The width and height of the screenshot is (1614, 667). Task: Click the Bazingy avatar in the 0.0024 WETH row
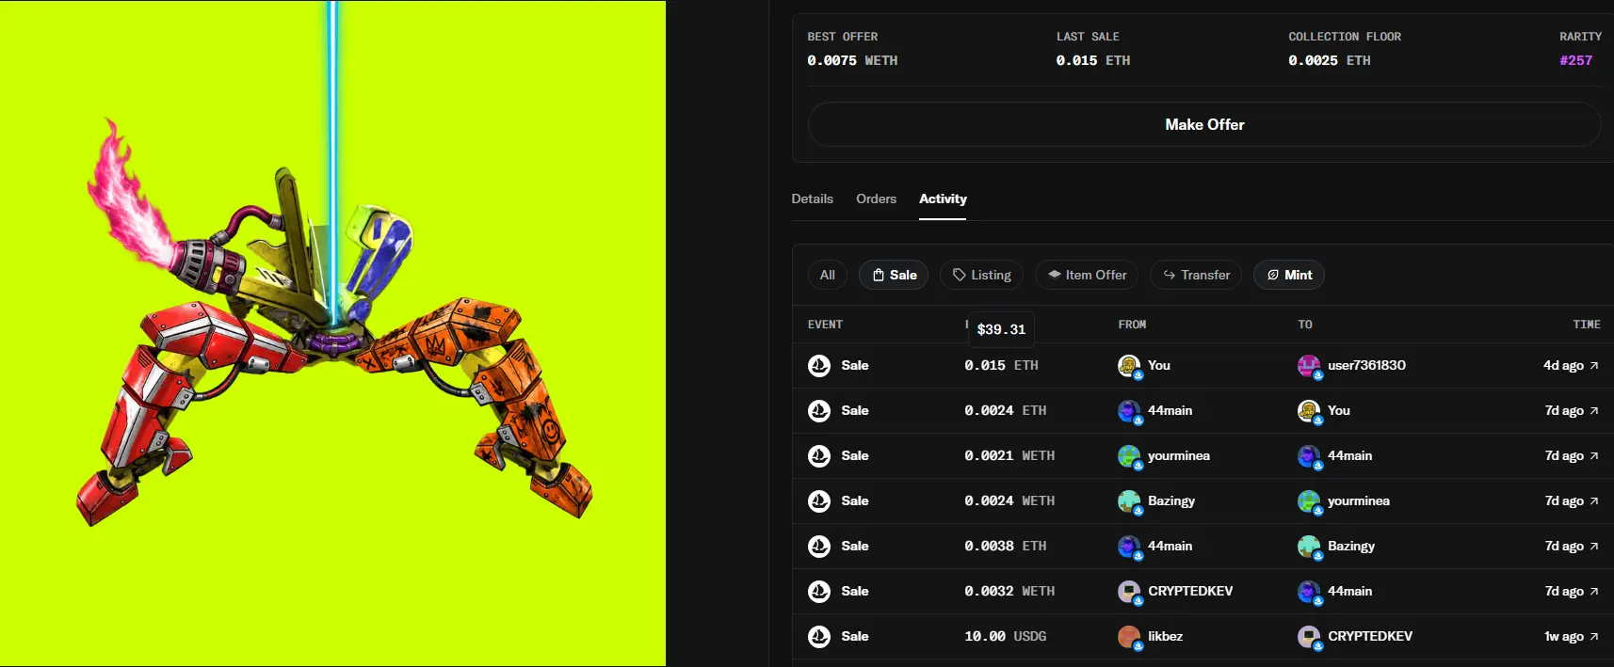click(x=1129, y=501)
